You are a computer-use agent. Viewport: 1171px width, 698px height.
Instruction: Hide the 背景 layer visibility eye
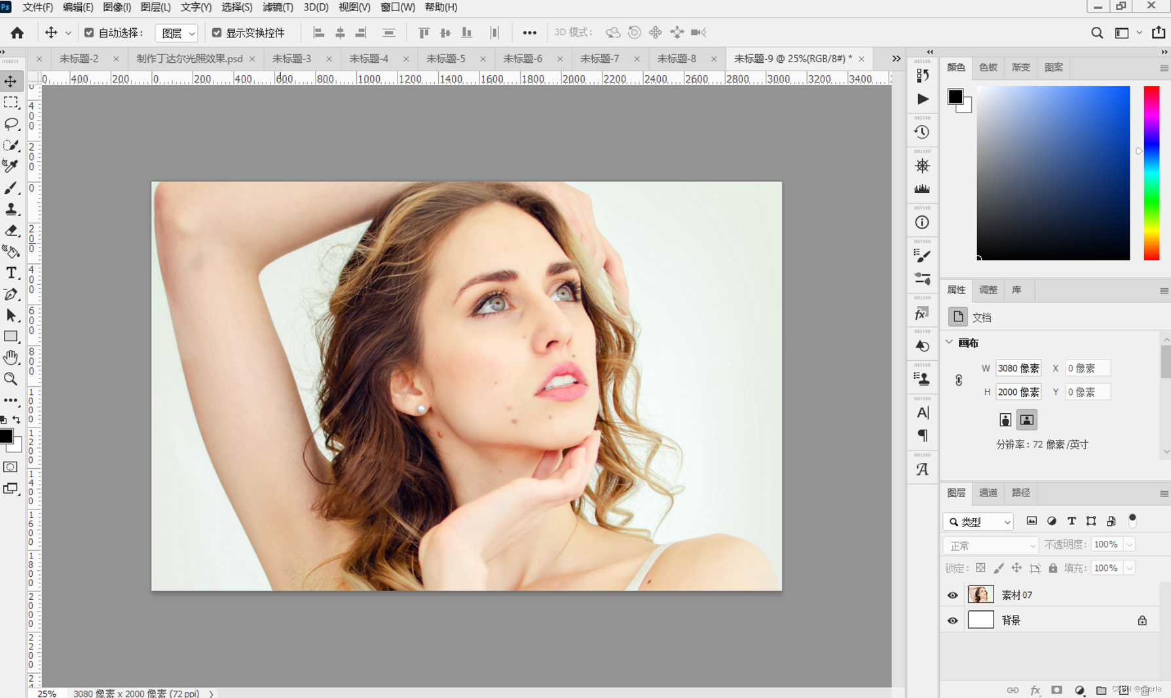pyautogui.click(x=953, y=621)
